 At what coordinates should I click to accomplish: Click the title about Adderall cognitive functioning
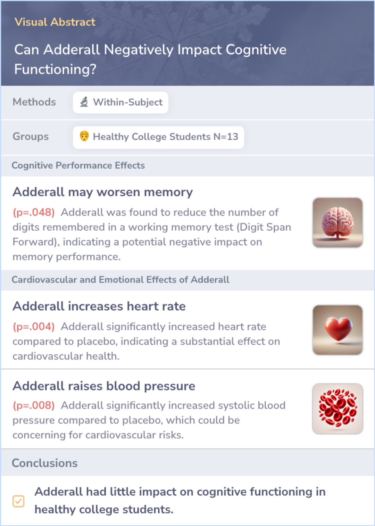[x=150, y=59]
